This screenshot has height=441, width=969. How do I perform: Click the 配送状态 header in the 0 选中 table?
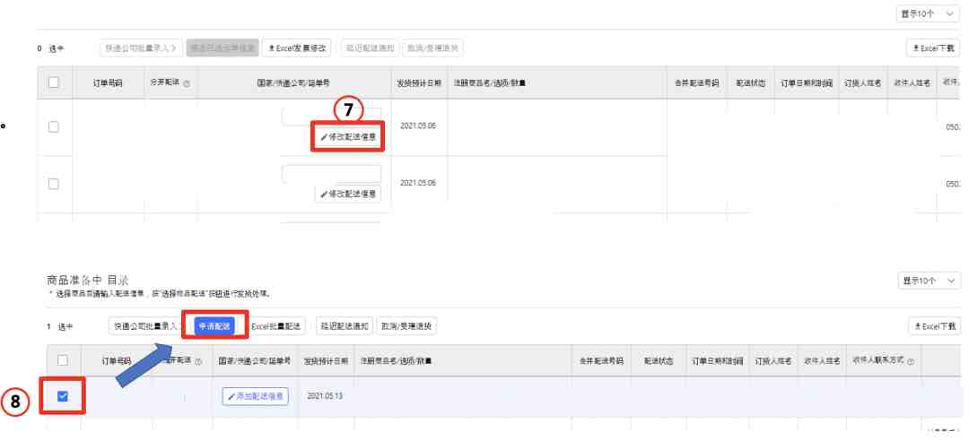pyautogui.click(x=751, y=82)
